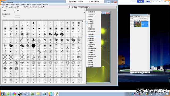The height and width of the screenshot is (96, 170).
Task: Select the background layer thumbnail
Action: pyautogui.click(x=138, y=24)
